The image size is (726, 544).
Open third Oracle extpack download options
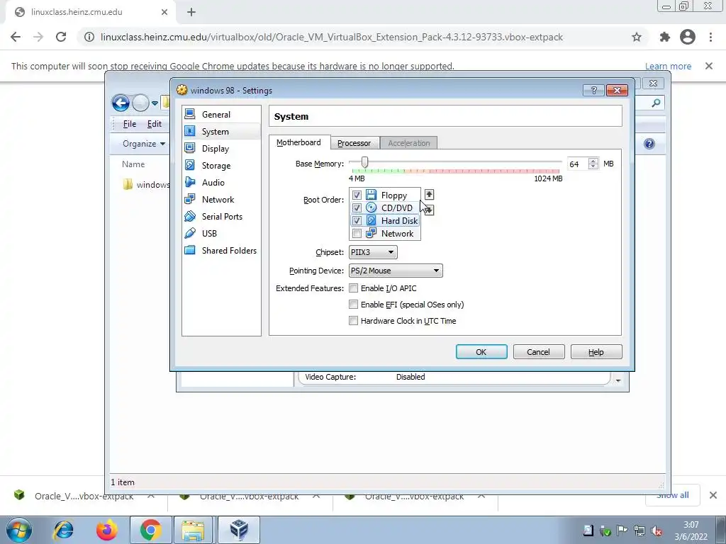[x=481, y=496]
